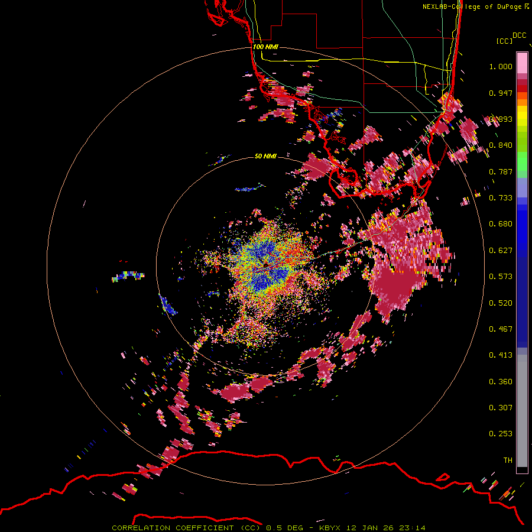Click the 0.840 legend value

501,145
